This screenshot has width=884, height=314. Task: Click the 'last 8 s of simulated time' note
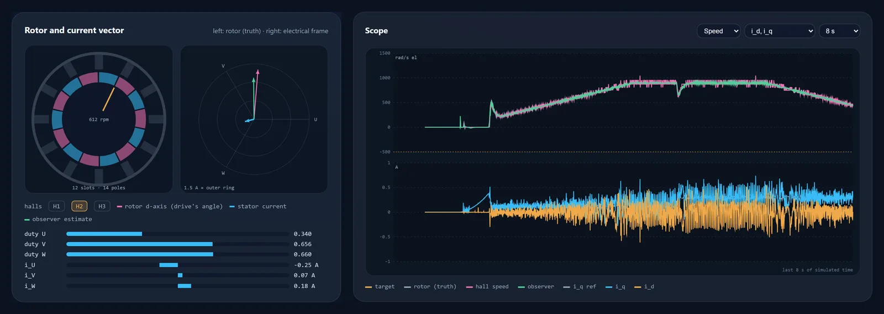pos(818,270)
